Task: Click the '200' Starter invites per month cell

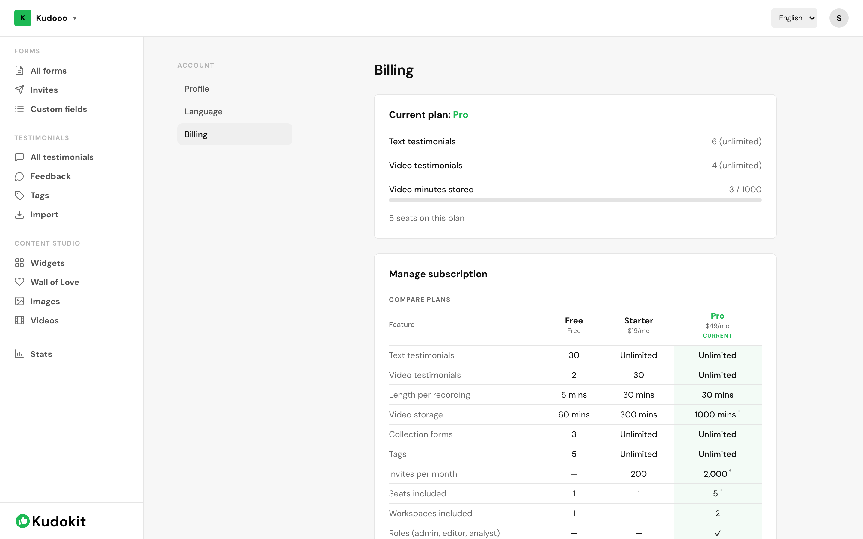Action: tap(638, 474)
